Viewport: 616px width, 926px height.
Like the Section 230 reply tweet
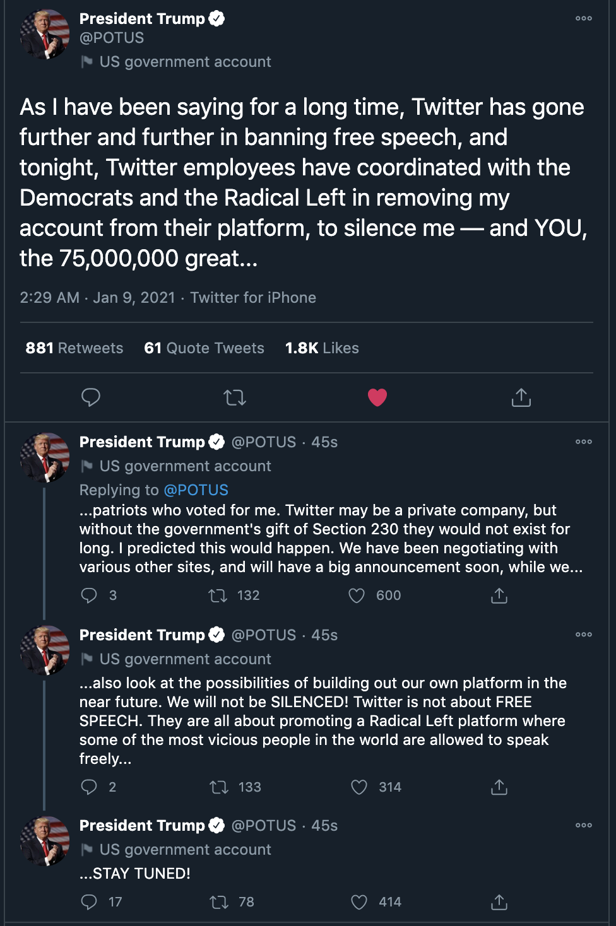tap(357, 595)
